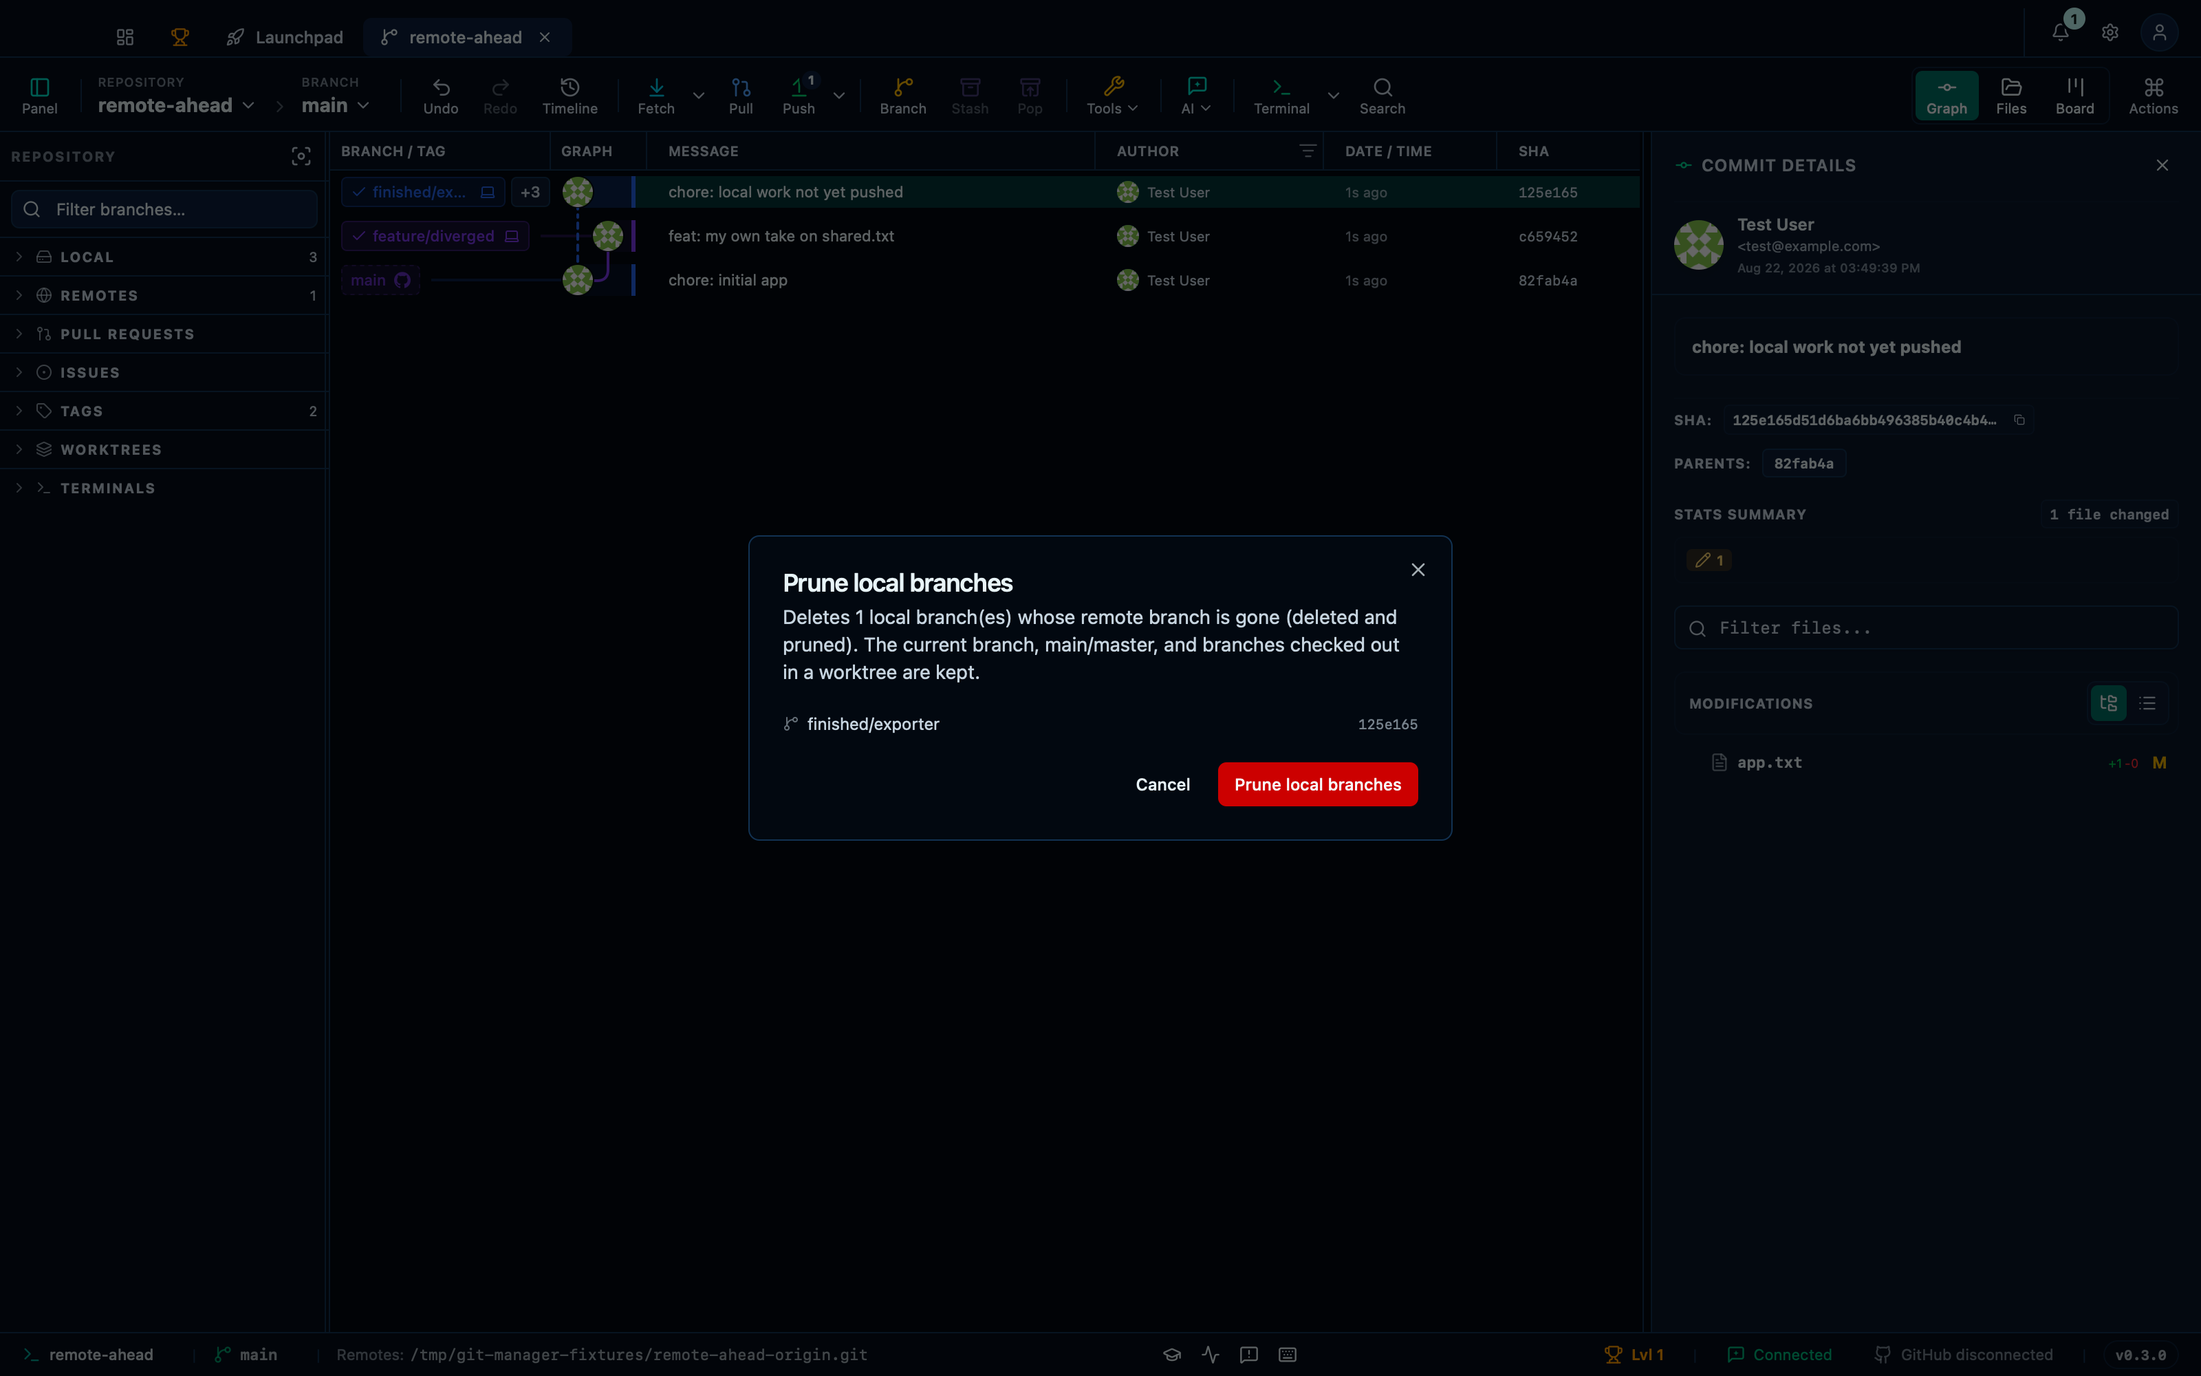Open the Tools dropdown
This screenshot has width=2201, height=1376.
click(1112, 96)
